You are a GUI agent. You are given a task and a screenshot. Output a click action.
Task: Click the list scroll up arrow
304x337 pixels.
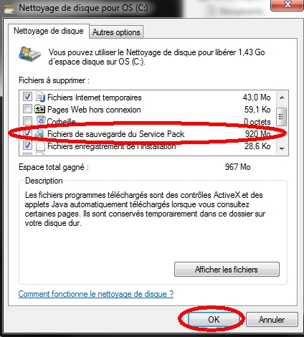(x=282, y=98)
